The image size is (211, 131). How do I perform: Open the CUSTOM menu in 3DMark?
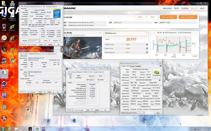[x=185, y=8]
